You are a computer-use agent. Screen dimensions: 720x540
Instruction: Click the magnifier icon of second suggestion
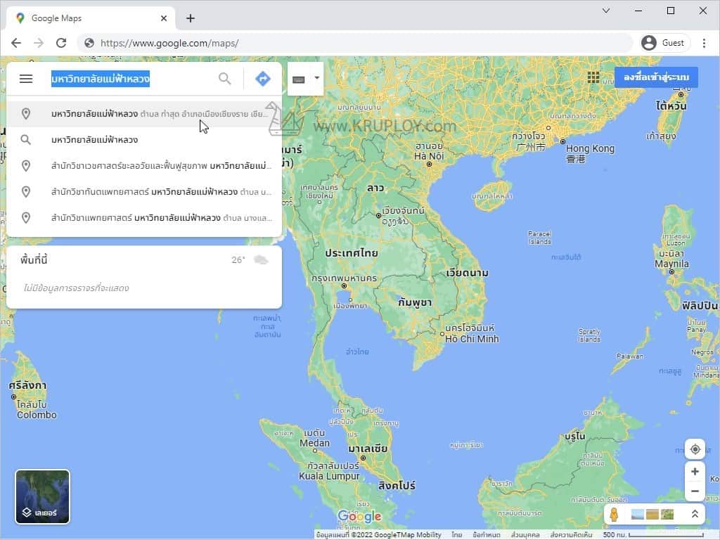coord(26,140)
